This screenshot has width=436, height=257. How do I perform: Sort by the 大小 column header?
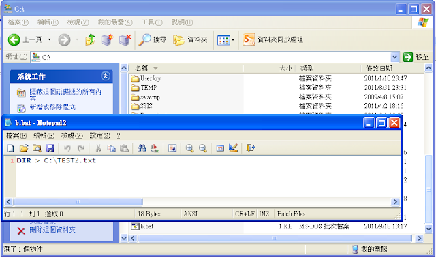270,68
